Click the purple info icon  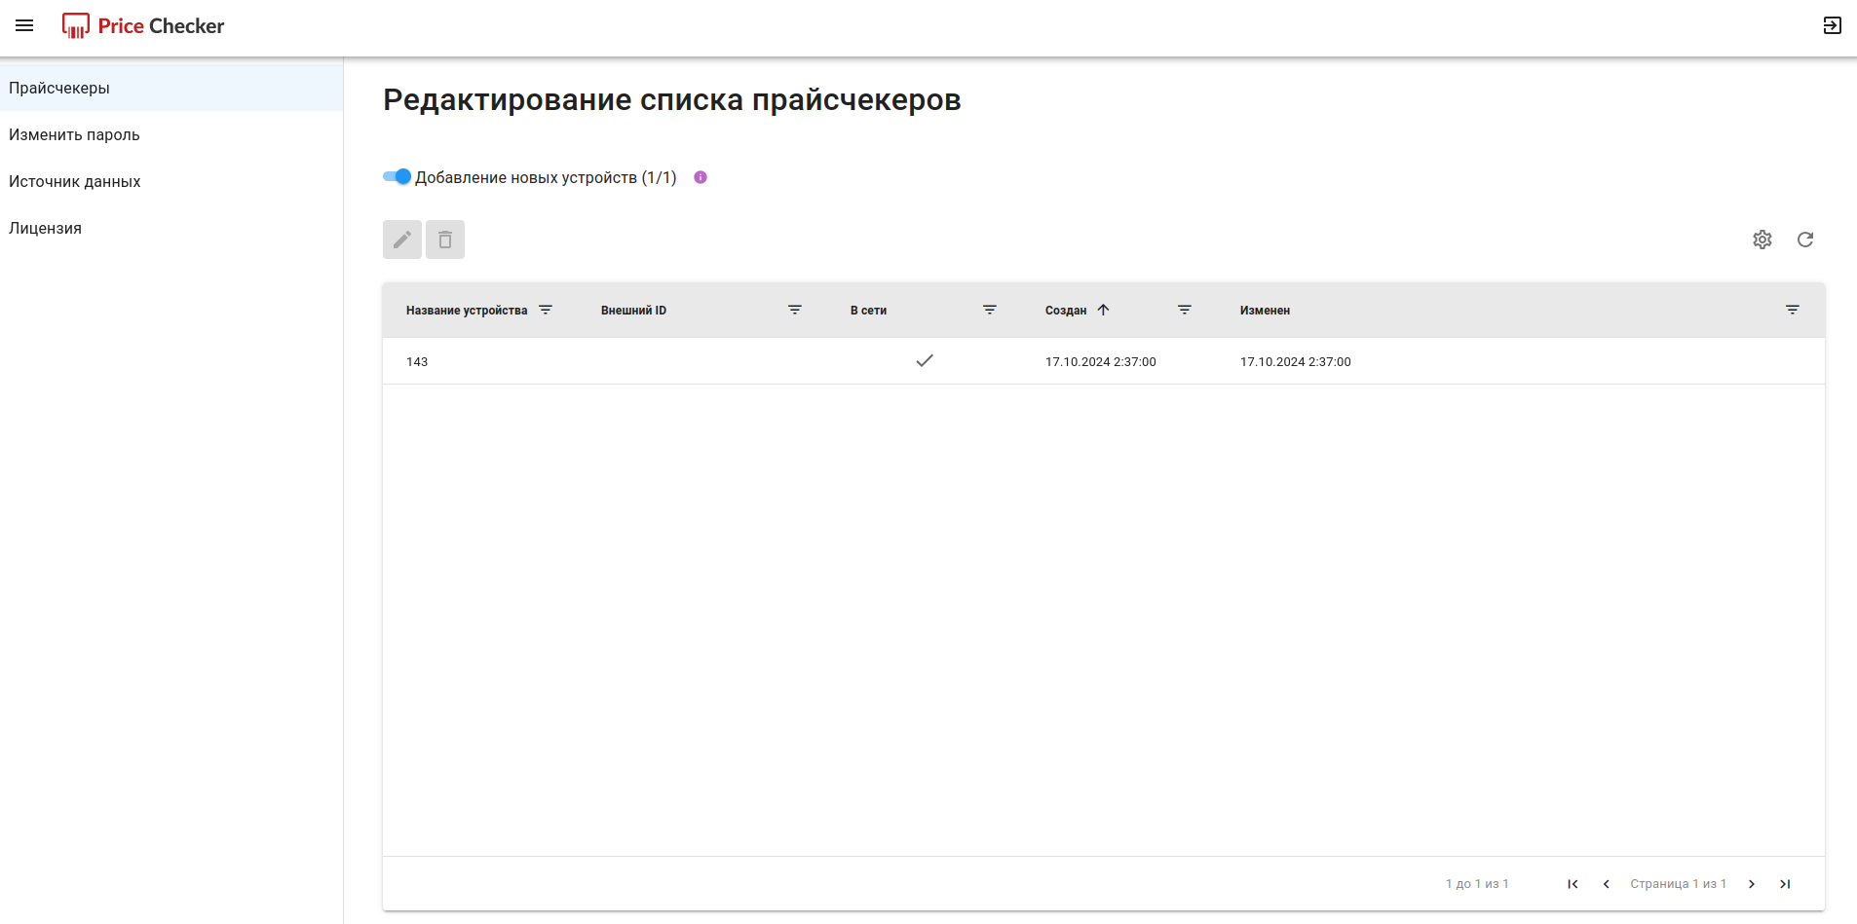701,177
